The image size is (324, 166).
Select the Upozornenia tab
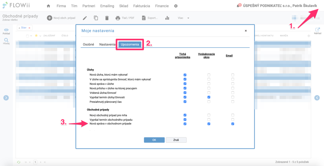click(130, 44)
